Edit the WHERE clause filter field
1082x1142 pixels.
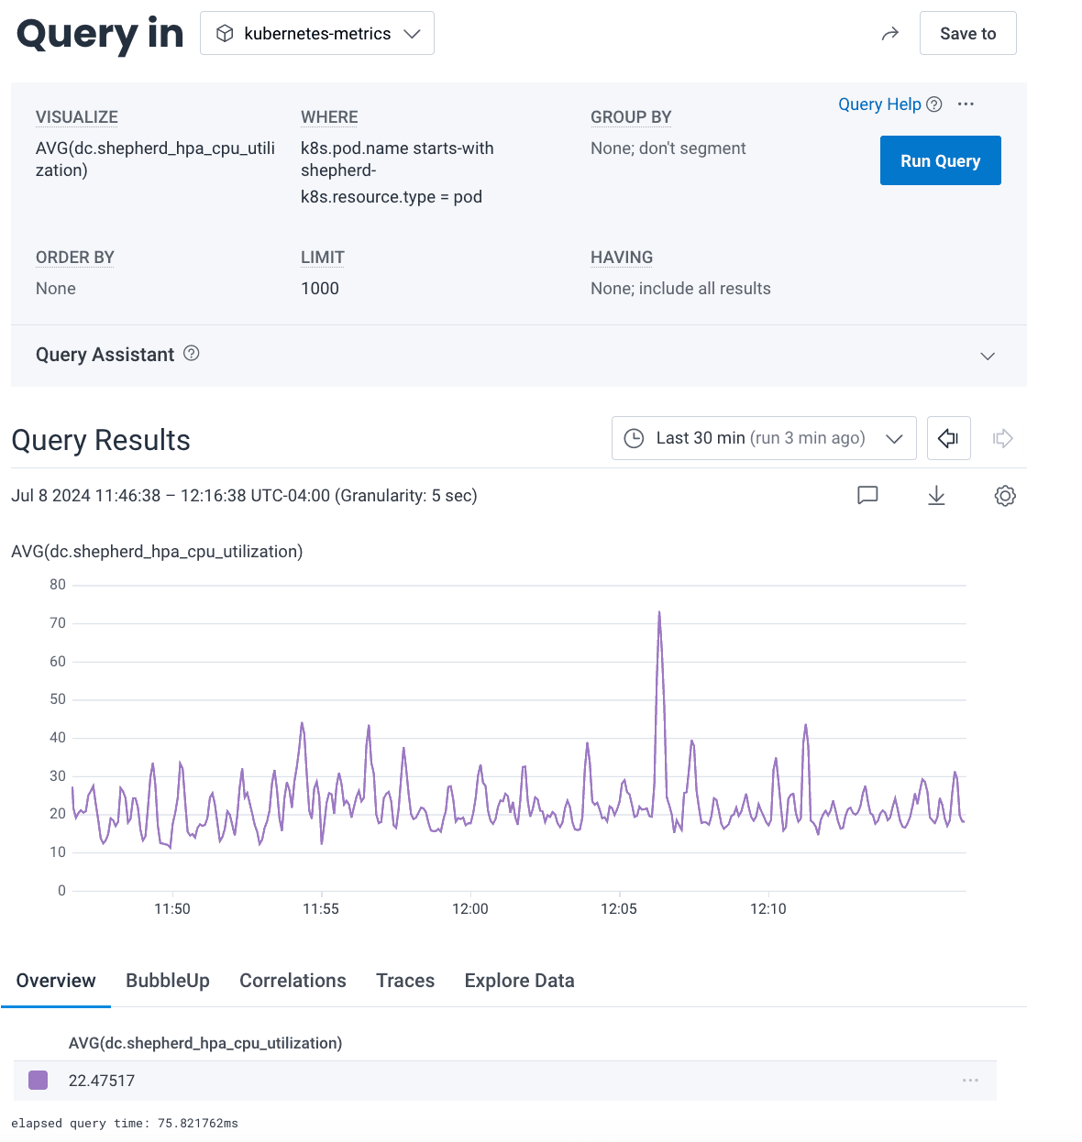coord(397,172)
